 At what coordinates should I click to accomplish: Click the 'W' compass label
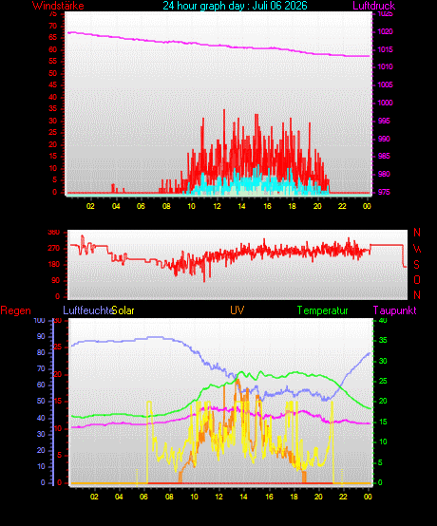pyautogui.click(x=417, y=249)
